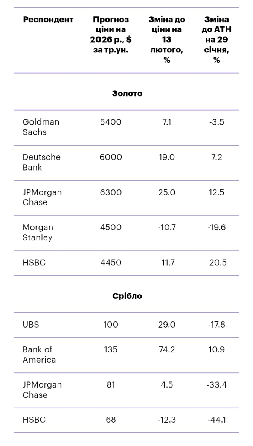Select the Срібло section title
This screenshot has width=253, height=446.
coord(127,296)
